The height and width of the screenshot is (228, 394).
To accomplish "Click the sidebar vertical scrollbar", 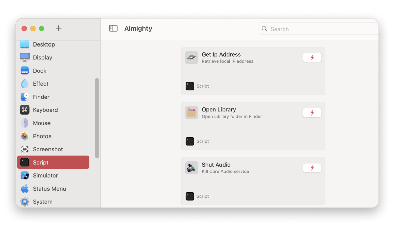I will click(97, 118).
